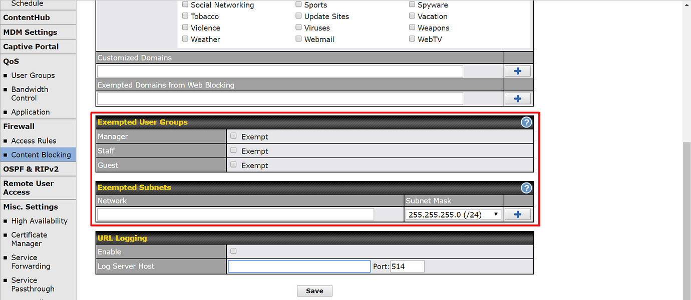This screenshot has height=300, width=691.
Task: Click the Log Server Host input field
Action: click(x=298, y=266)
